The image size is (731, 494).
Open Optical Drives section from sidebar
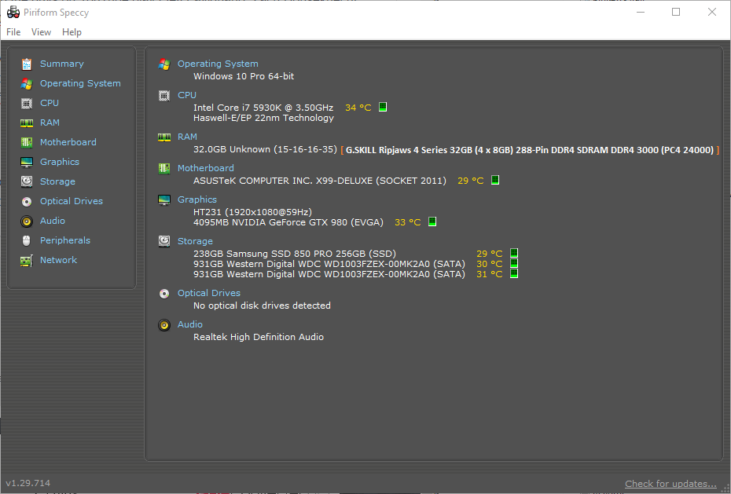tap(72, 201)
